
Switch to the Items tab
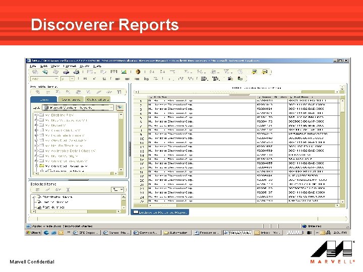(44, 99)
